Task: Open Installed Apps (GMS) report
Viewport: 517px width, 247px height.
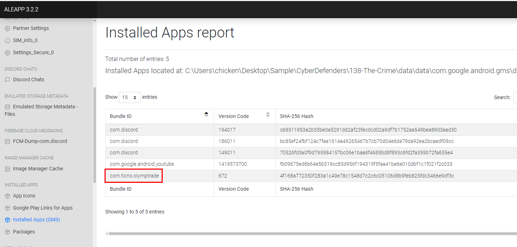Action: 36,220
